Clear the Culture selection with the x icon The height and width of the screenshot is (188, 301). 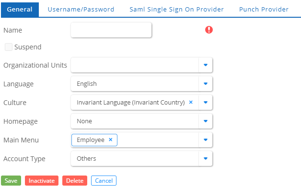[x=191, y=102]
